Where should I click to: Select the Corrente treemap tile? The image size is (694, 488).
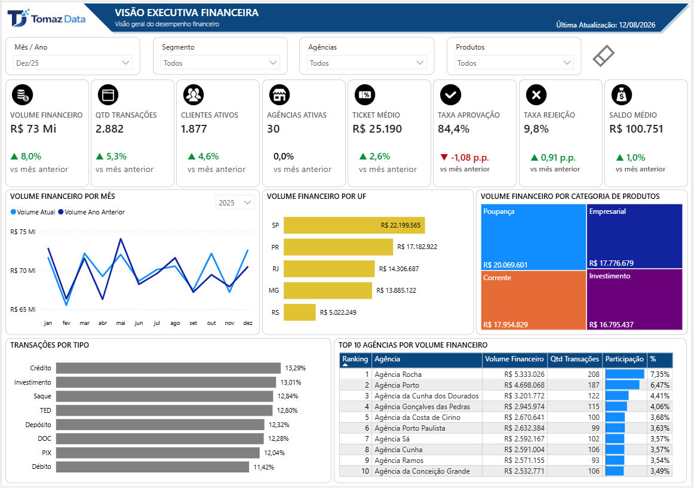pyautogui.click(x=533, y=300)
